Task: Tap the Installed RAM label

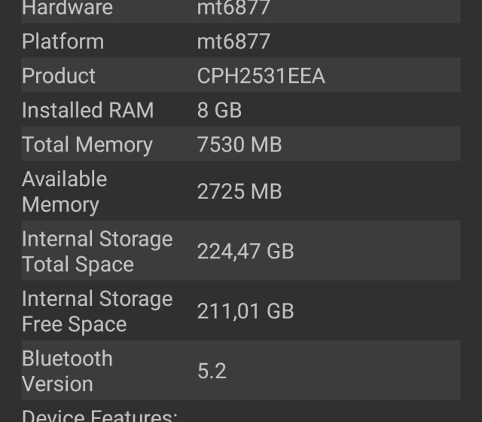Action: coord(87,110)
